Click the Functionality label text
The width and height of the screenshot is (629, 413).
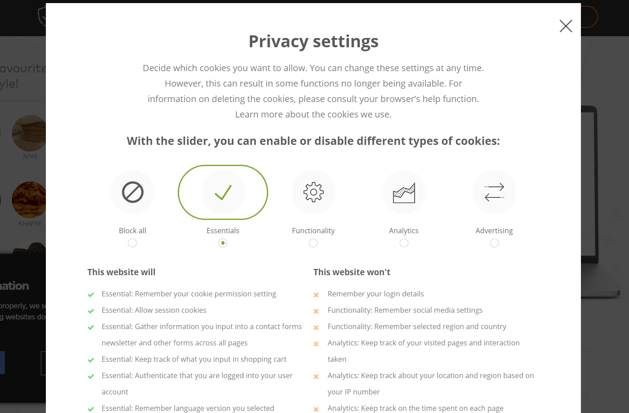tap(313, 231)
